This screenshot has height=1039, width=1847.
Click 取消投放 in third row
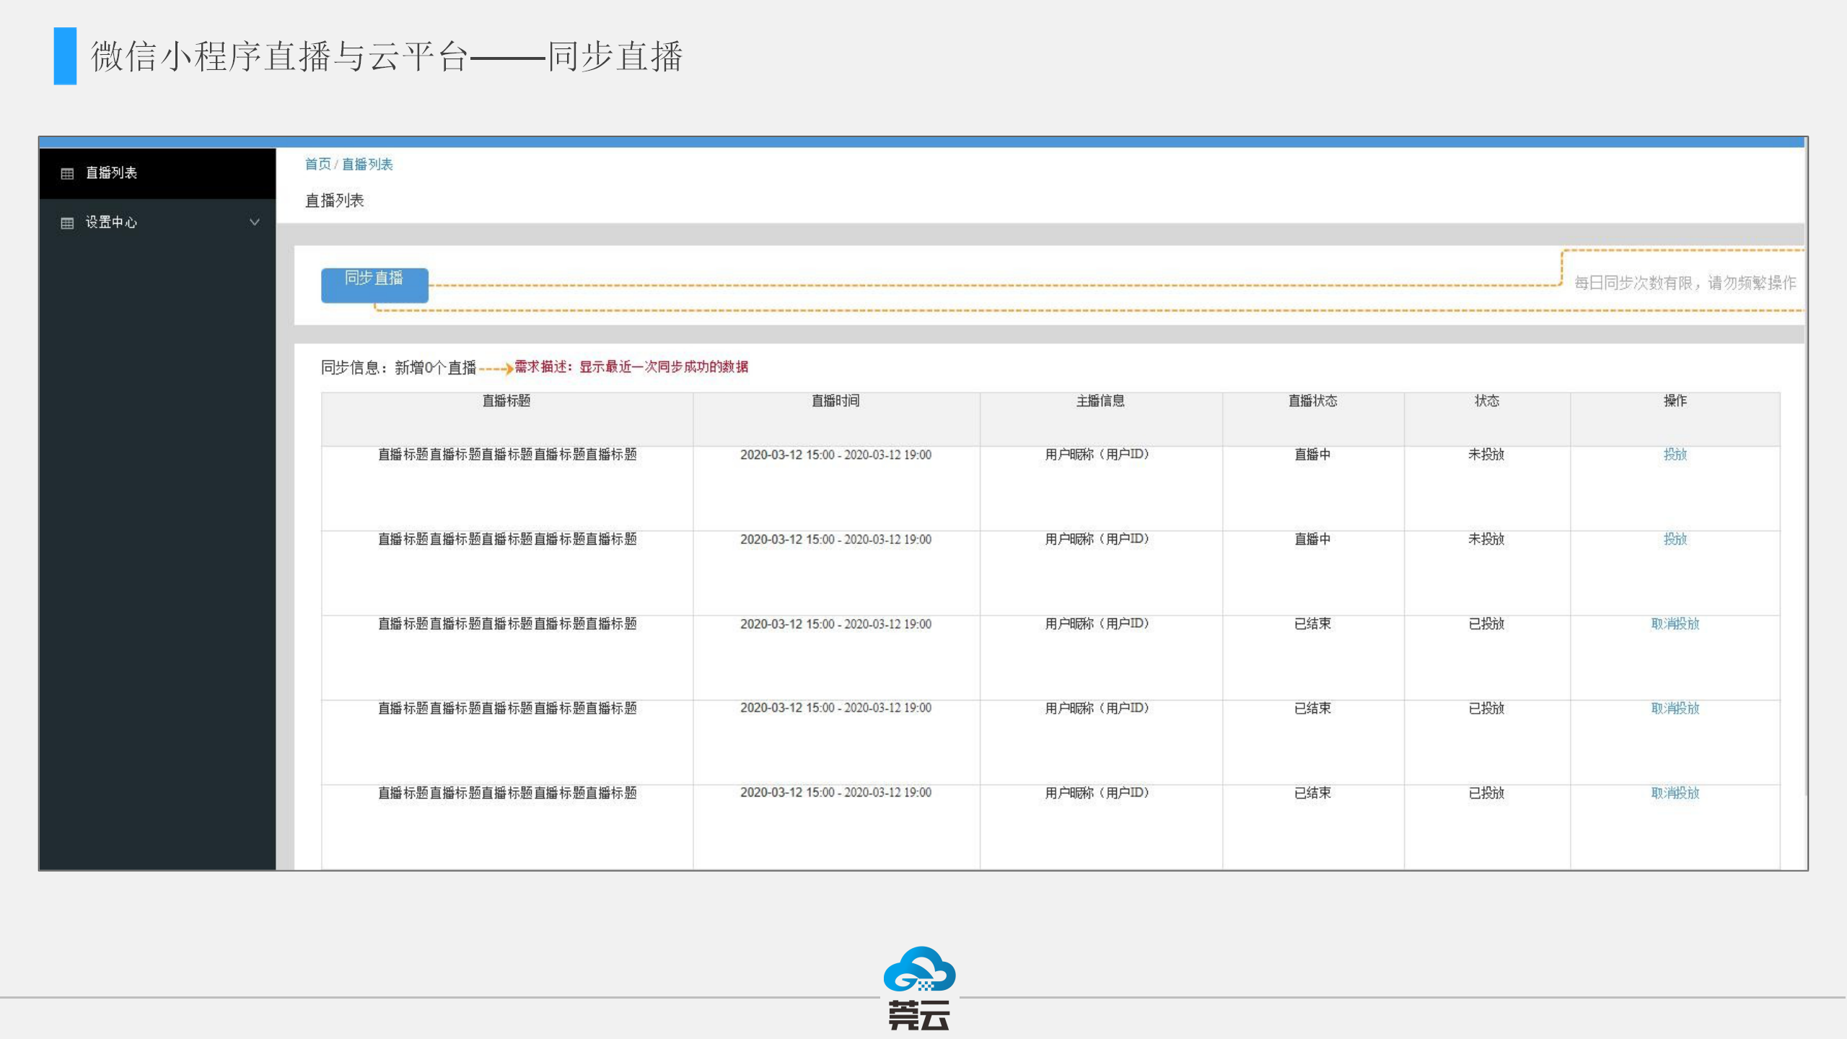click(1675, 623)
